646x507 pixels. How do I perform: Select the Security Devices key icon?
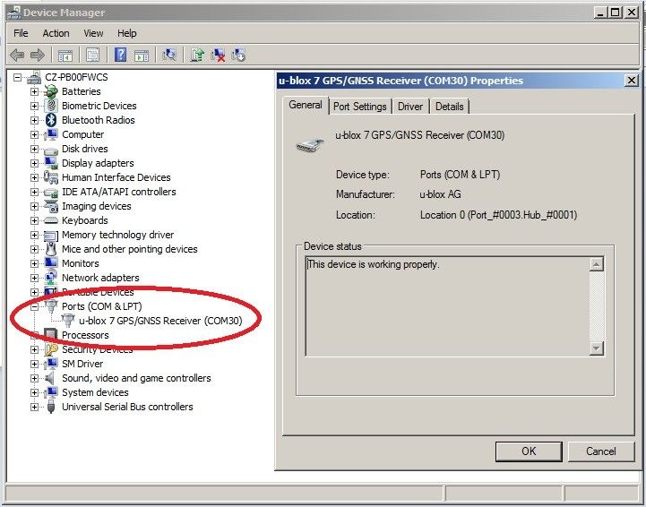tap(51, 349)
